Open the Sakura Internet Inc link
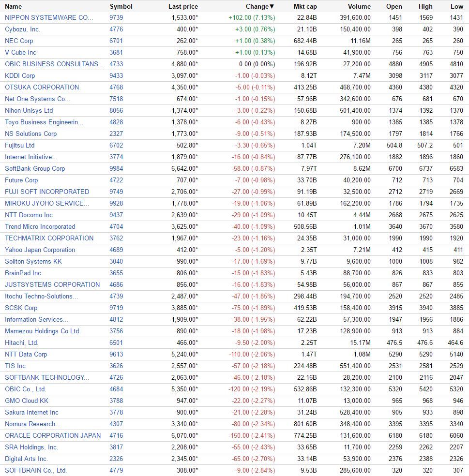 tap(31, 412)
